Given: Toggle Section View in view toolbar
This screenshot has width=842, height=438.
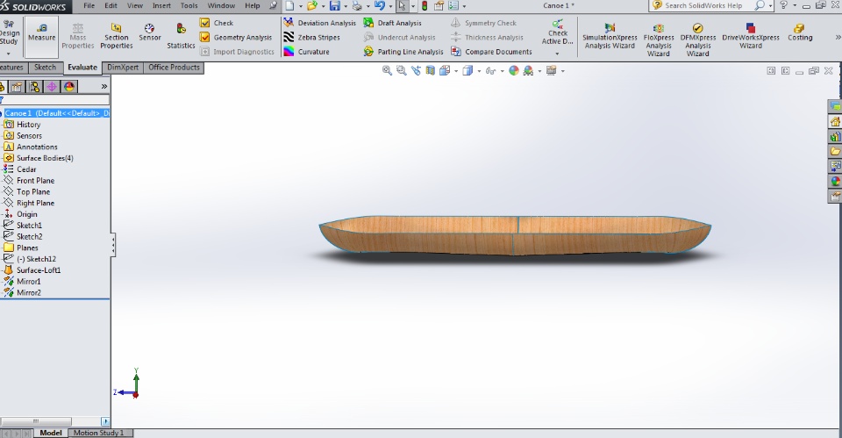Looking at the screenshot, I should (x=430, y=70).
